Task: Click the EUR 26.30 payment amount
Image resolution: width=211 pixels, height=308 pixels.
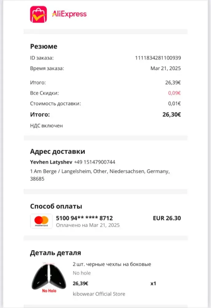Action: tap(167, 218)
